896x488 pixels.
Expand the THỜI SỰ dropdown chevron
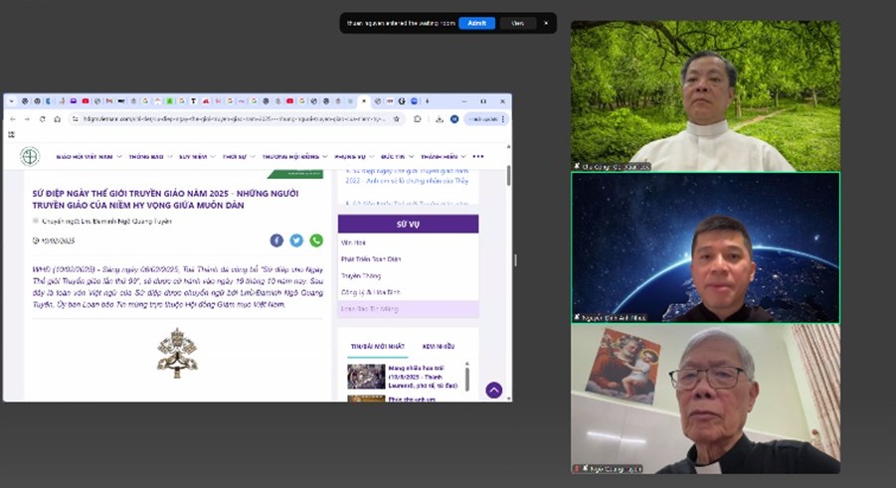[252, 157]
